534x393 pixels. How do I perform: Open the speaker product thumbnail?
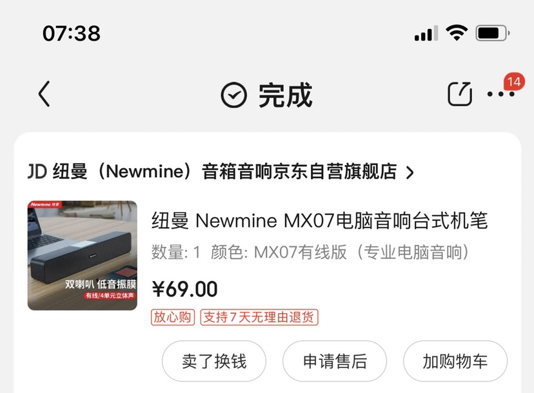(83, 255)
